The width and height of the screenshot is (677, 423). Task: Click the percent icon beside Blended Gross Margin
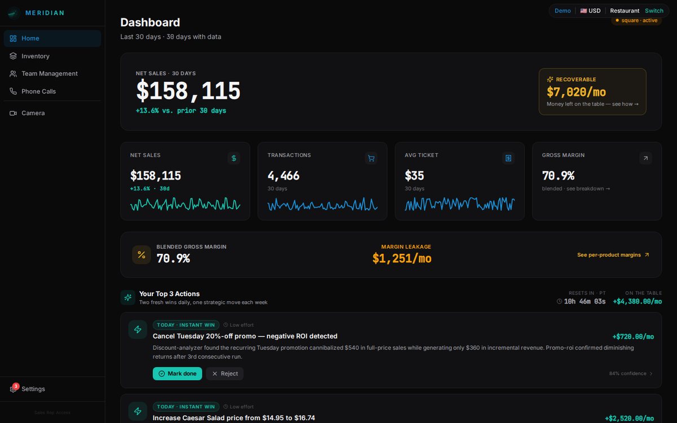(142, 255)
